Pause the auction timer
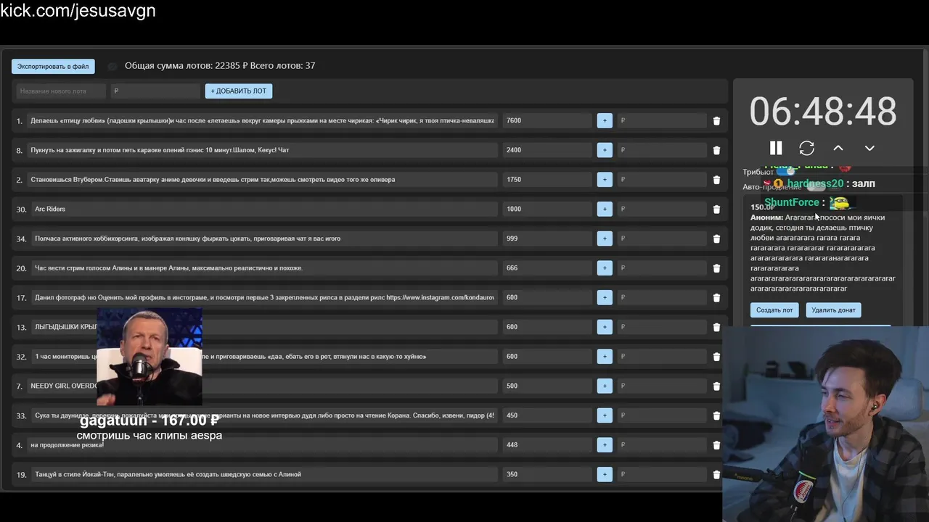The image size is (929, 522). pos(776,148)
